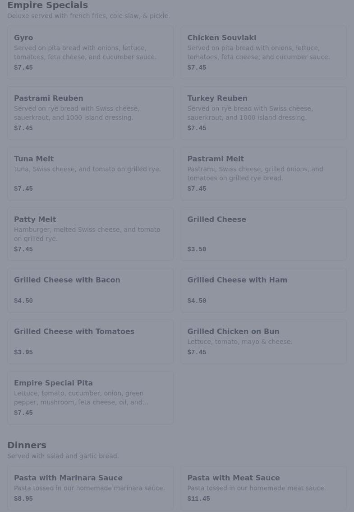
Task: Pick Grilled Cheese with Tomatoes
Action: tap(90, 342)
